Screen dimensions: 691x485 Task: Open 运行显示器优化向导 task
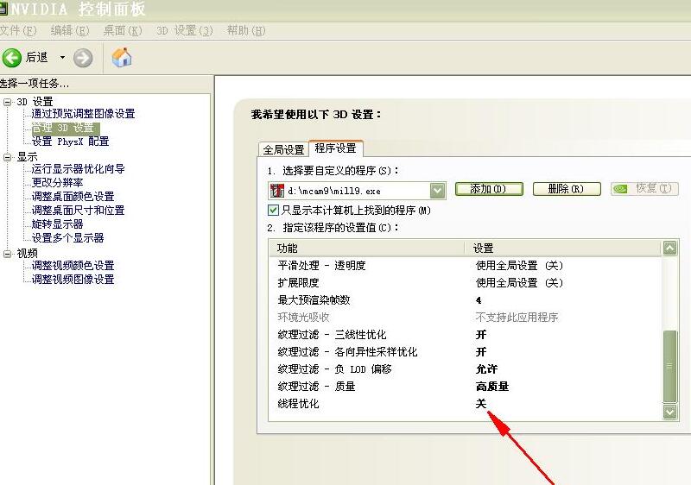[x=78, y=169]
